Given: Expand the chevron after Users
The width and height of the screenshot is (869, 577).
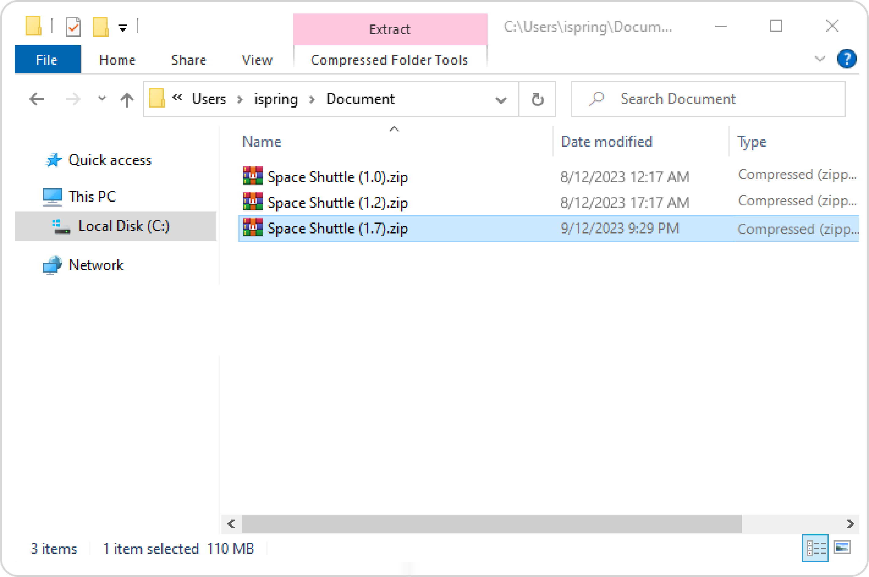Looking at the screenshot, I should (x=240, y=99).
